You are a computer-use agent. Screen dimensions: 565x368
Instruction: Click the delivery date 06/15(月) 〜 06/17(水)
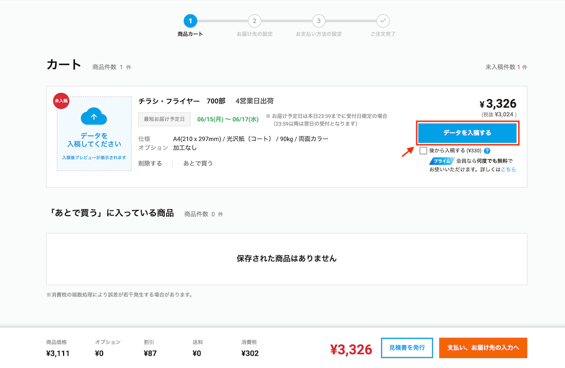228,119
